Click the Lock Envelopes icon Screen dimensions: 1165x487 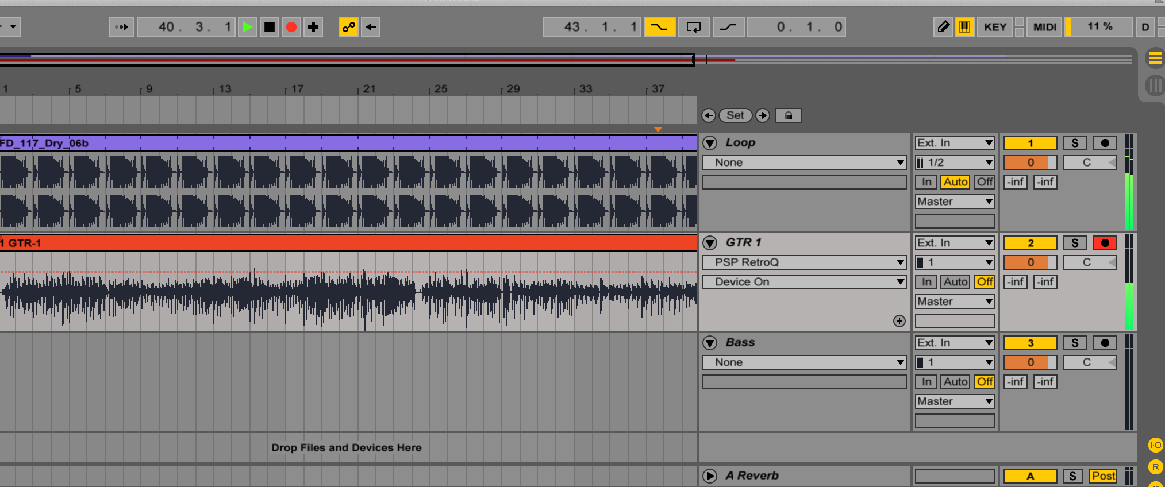[x=788, y=115]
